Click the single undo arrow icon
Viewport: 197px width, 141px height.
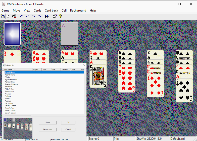(x=28, y=16)
